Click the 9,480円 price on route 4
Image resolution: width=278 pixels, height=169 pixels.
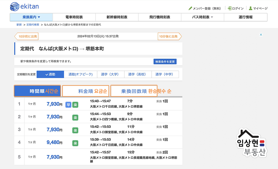pyautogui.click(x=54, y=142)
